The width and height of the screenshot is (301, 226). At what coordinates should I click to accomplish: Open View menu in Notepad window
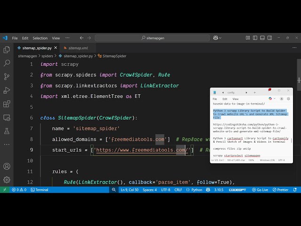click(x=236, y=99)
